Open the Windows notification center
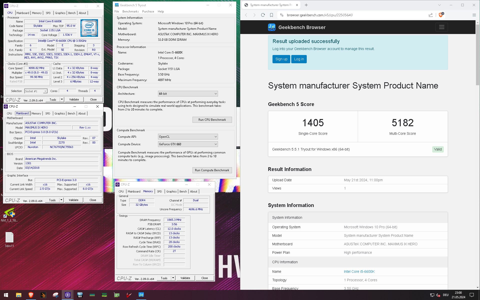Viewport: 480px width, 300px height. (x=472, y=295)
